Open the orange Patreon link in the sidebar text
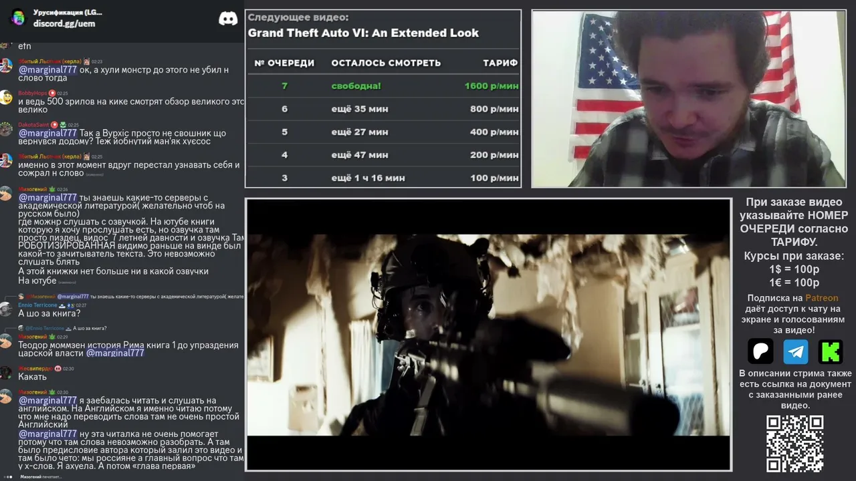 click(821, 298)
